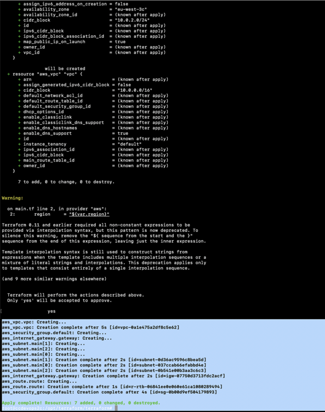Click the ipv6_association_id attribute
The image size is (325, 412).
click(49, 149)
